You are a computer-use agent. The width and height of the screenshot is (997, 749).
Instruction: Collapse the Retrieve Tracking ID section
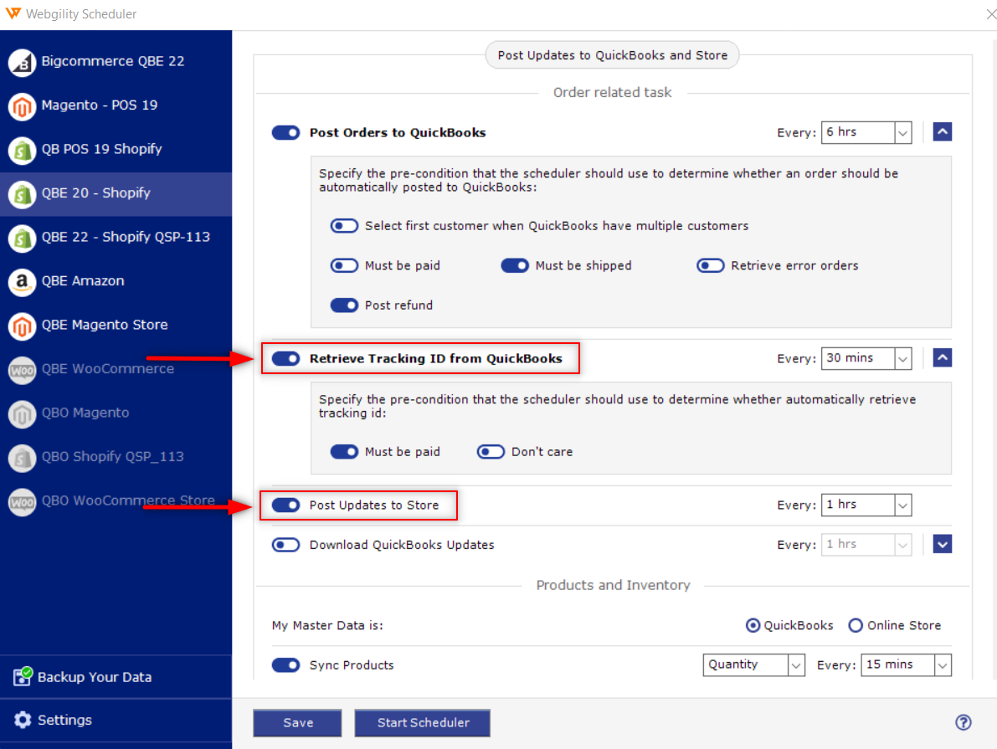point(943,358)
